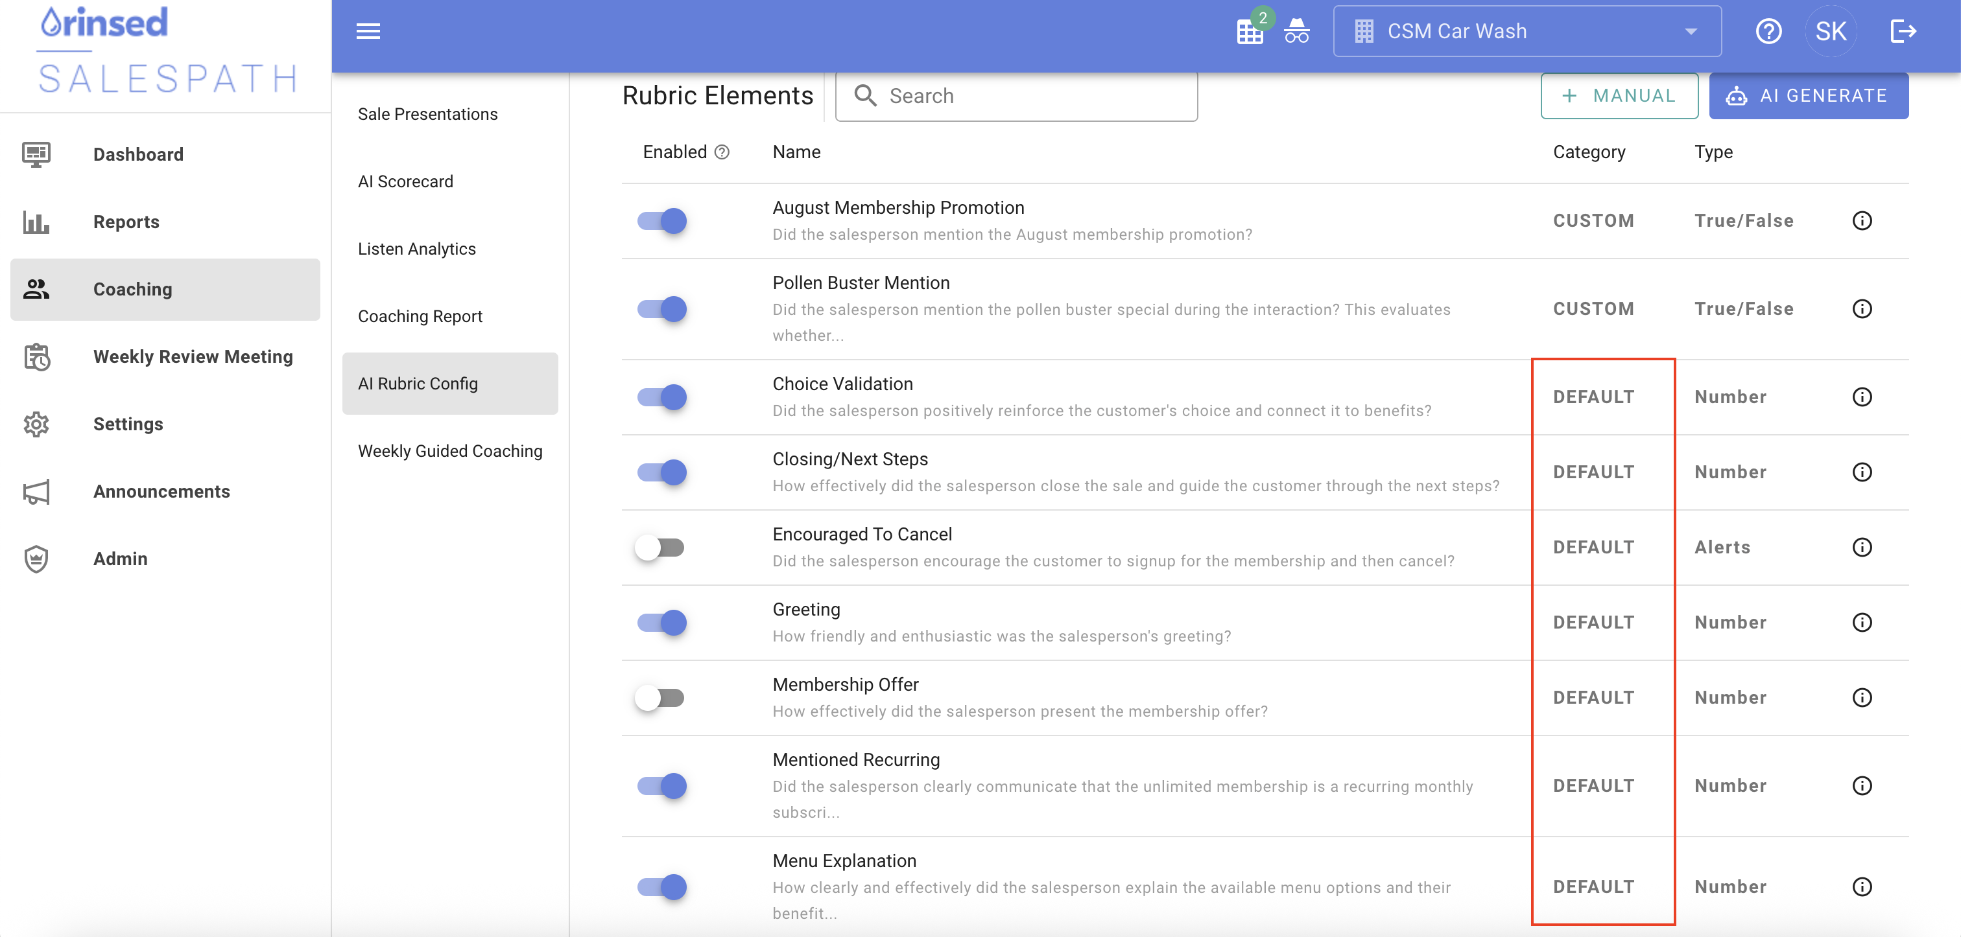Show info for Menu Explanation

point(1862,887)
